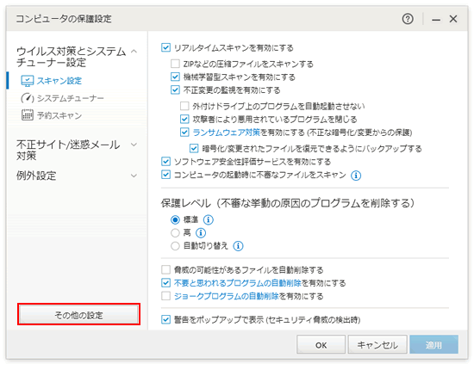Choose 自動切り替え radio option
Image resolution: width=474 pixels, height=370 pixels.
(175, 246)
